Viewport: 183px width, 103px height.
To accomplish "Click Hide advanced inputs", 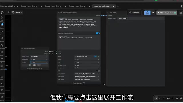I will pos(35,69).
